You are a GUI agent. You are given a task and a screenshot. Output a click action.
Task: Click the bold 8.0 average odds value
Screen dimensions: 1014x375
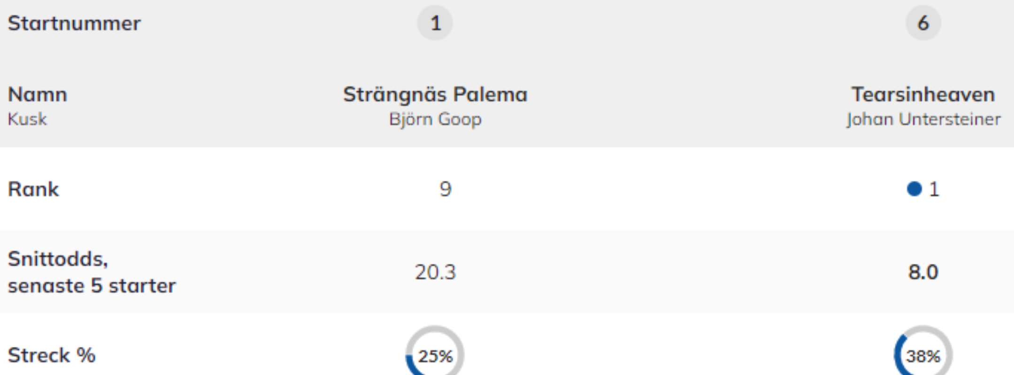click(923, 272)
